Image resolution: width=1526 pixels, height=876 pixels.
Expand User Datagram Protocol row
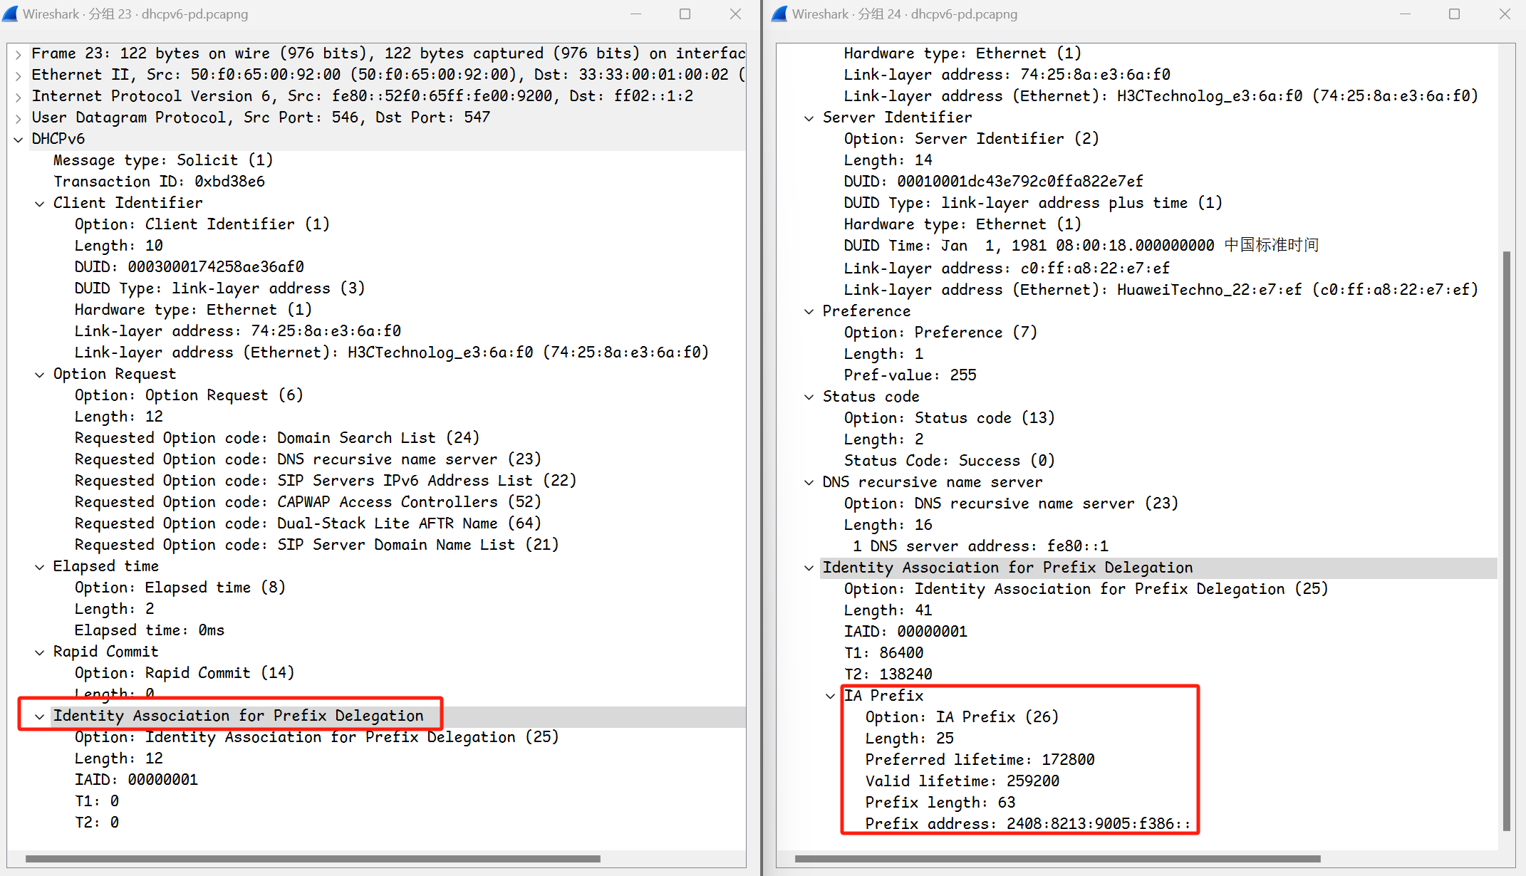click(18, 118)
